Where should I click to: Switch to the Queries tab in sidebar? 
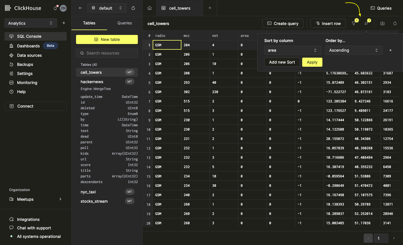point(124,23)
